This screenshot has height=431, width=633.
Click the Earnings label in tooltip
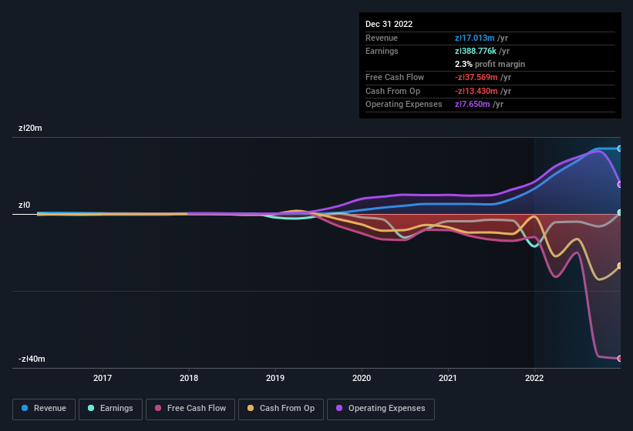[382, 51]
